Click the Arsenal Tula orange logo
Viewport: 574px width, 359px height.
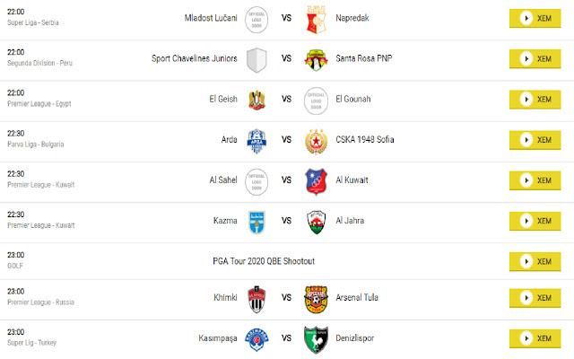tap(316, 299)
